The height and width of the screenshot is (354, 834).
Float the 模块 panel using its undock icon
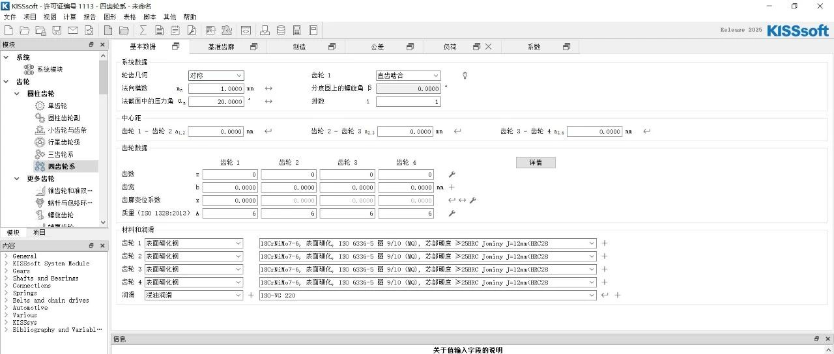pos(92,44)
